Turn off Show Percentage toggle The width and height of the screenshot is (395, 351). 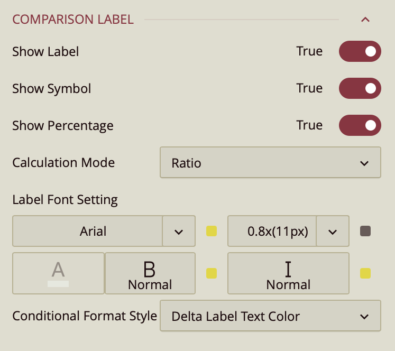(x=360, y=125)
